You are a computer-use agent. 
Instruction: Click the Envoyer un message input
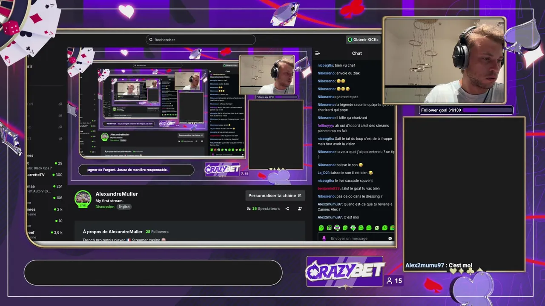[356, 238]
